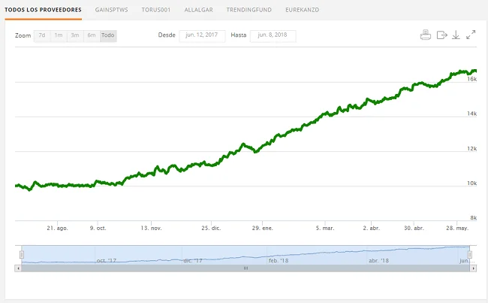
Task: Click the navigator scrollbar left arrow
Action: (18, 268)
